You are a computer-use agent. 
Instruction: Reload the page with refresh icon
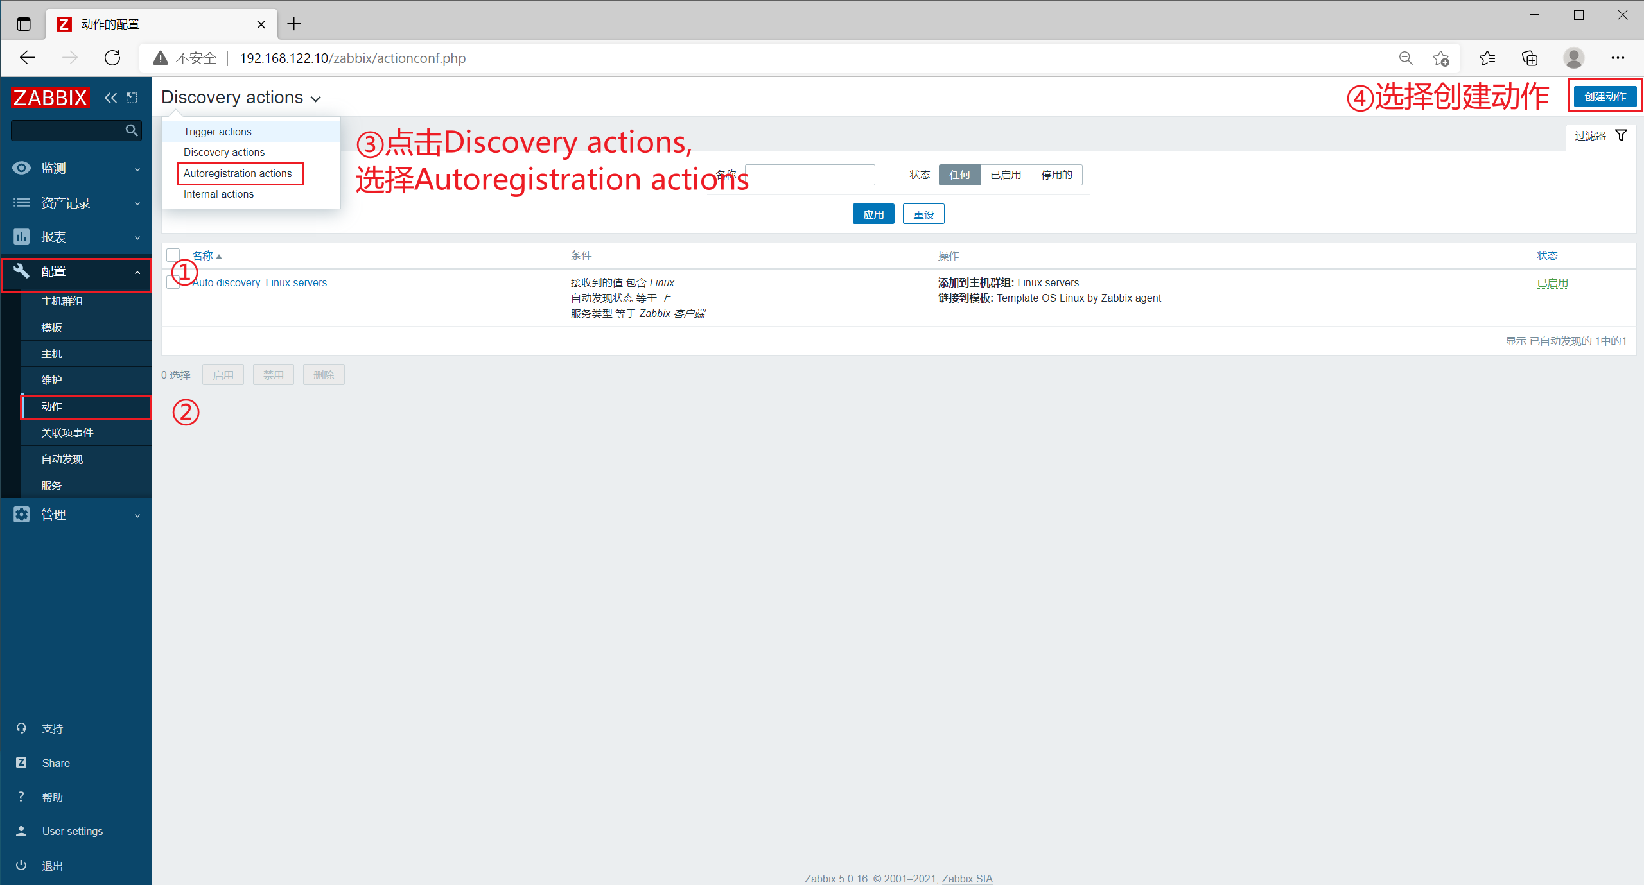click(112, 58)
